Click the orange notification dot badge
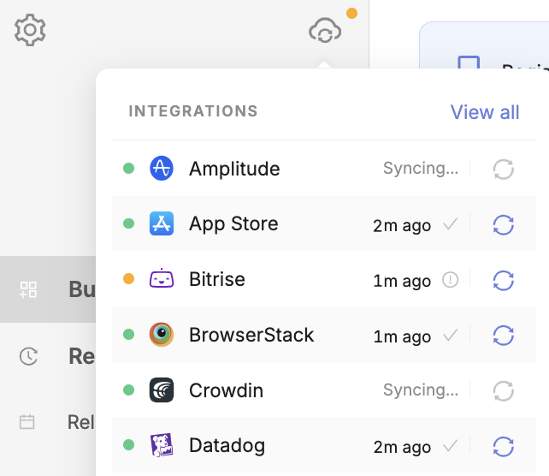 (351, 14)
